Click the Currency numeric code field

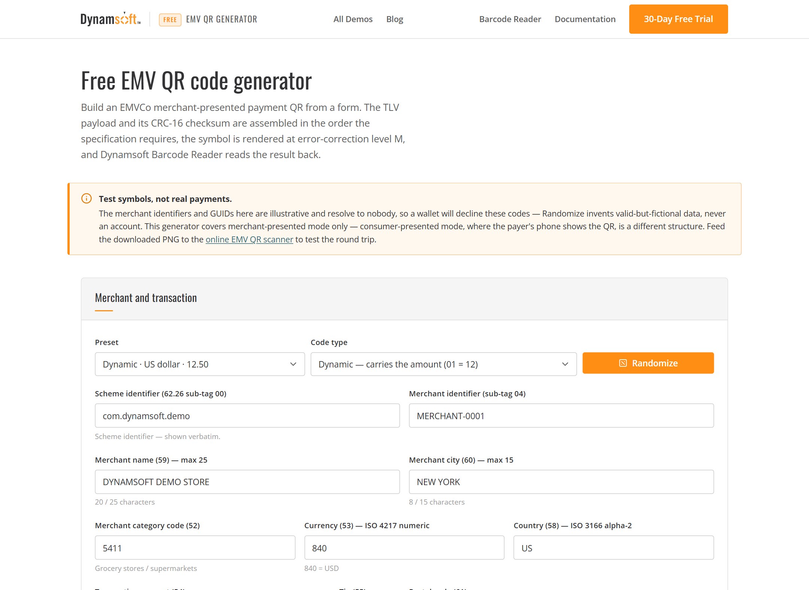coord(404,548)
